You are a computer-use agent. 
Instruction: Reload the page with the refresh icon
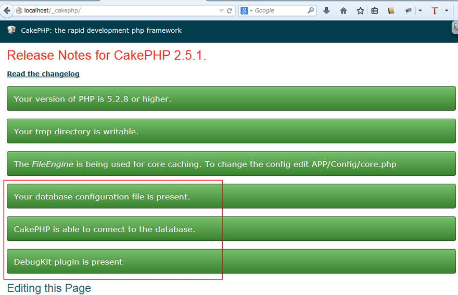pyautogui.click(x=230, y=11)
